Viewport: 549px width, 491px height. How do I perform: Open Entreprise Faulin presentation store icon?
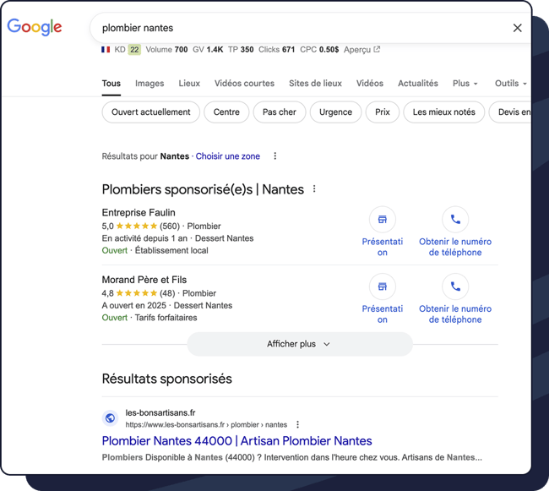coord(383,220)
